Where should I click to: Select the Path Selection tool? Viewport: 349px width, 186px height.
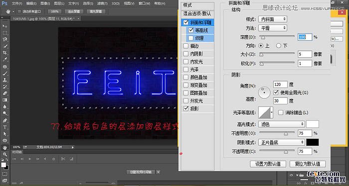(x=5, y=134)
